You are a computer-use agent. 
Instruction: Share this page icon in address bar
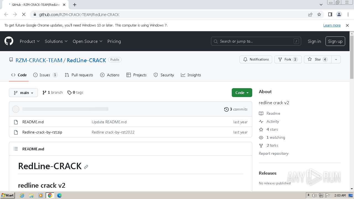(x=310, y=14)
